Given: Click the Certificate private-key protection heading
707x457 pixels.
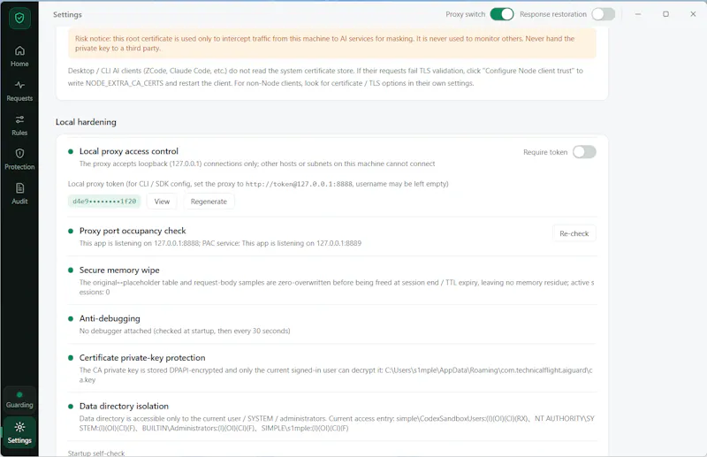Looking at the screenshot, I should coord(142,357).
